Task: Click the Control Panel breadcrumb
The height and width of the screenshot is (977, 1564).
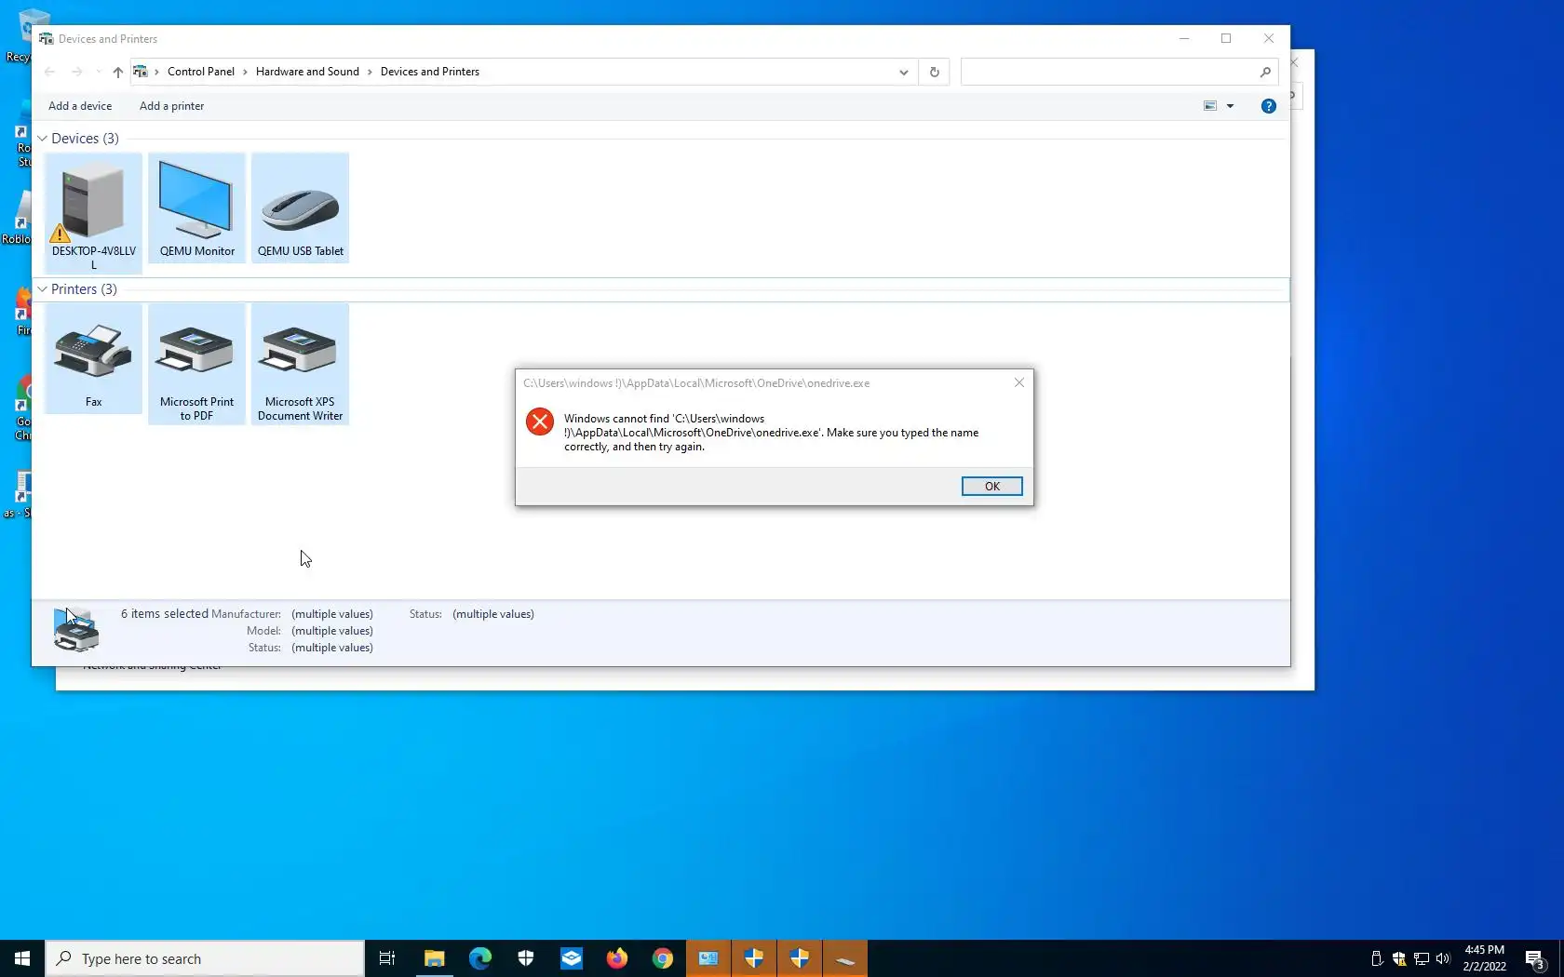Action: click(201, 72)
